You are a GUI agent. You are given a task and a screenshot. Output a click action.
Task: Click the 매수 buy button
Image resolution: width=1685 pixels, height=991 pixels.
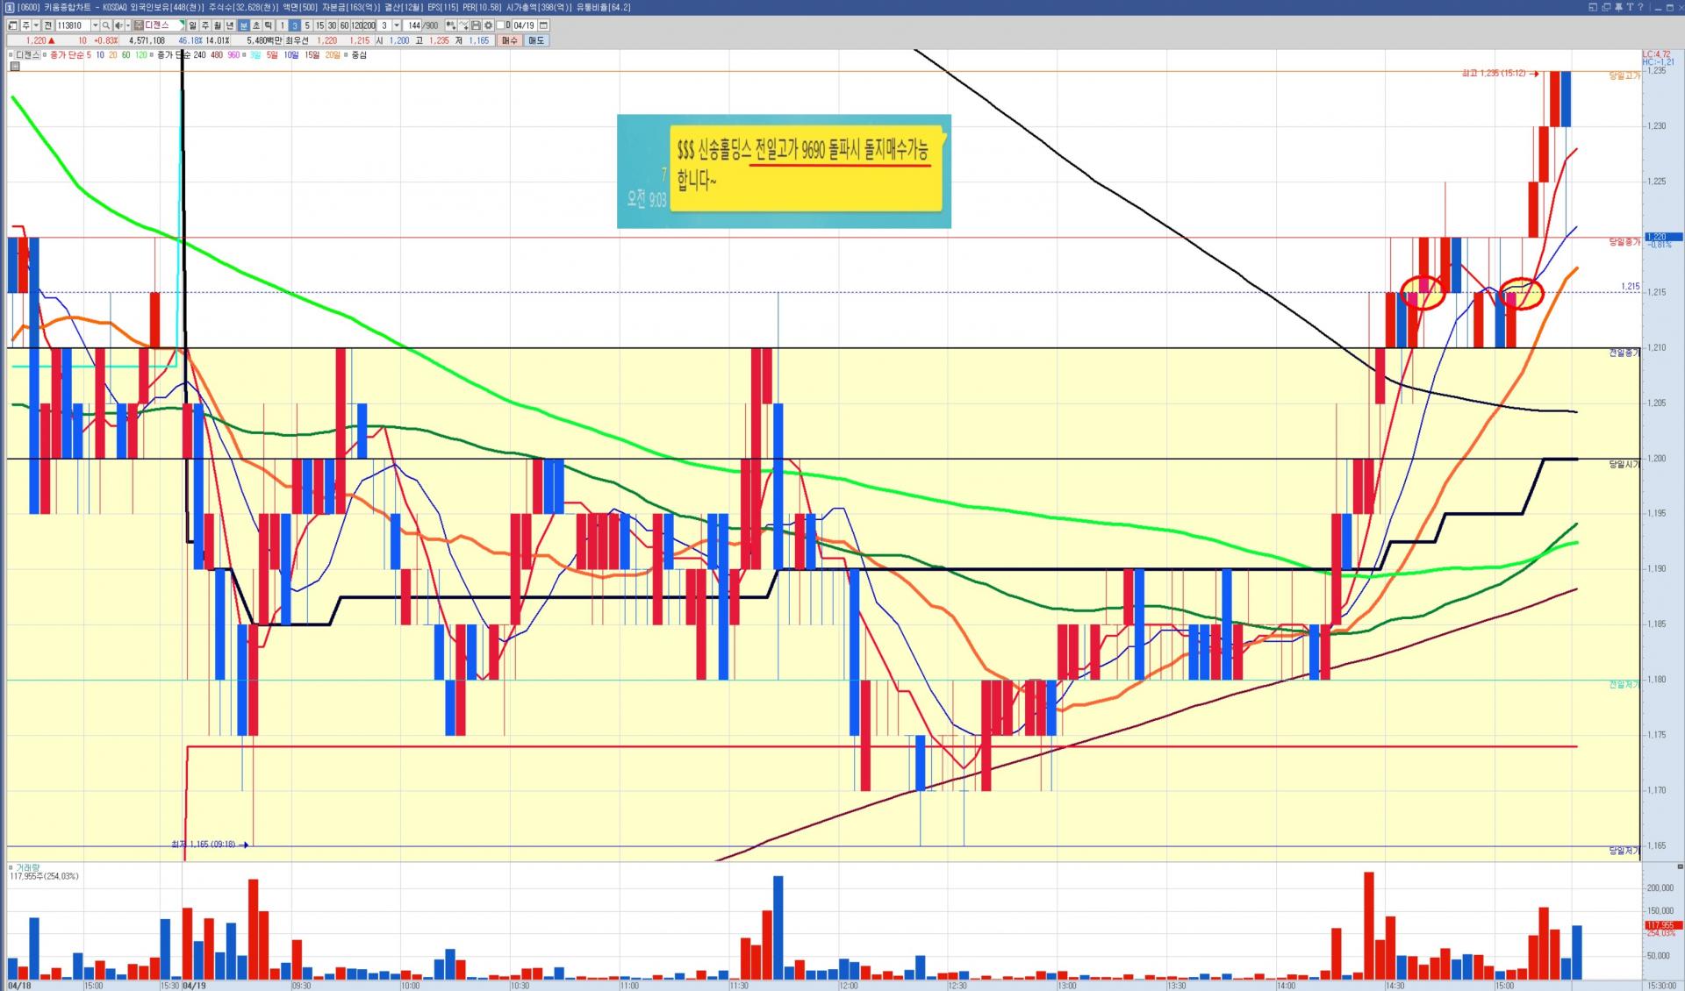(509, 40)
